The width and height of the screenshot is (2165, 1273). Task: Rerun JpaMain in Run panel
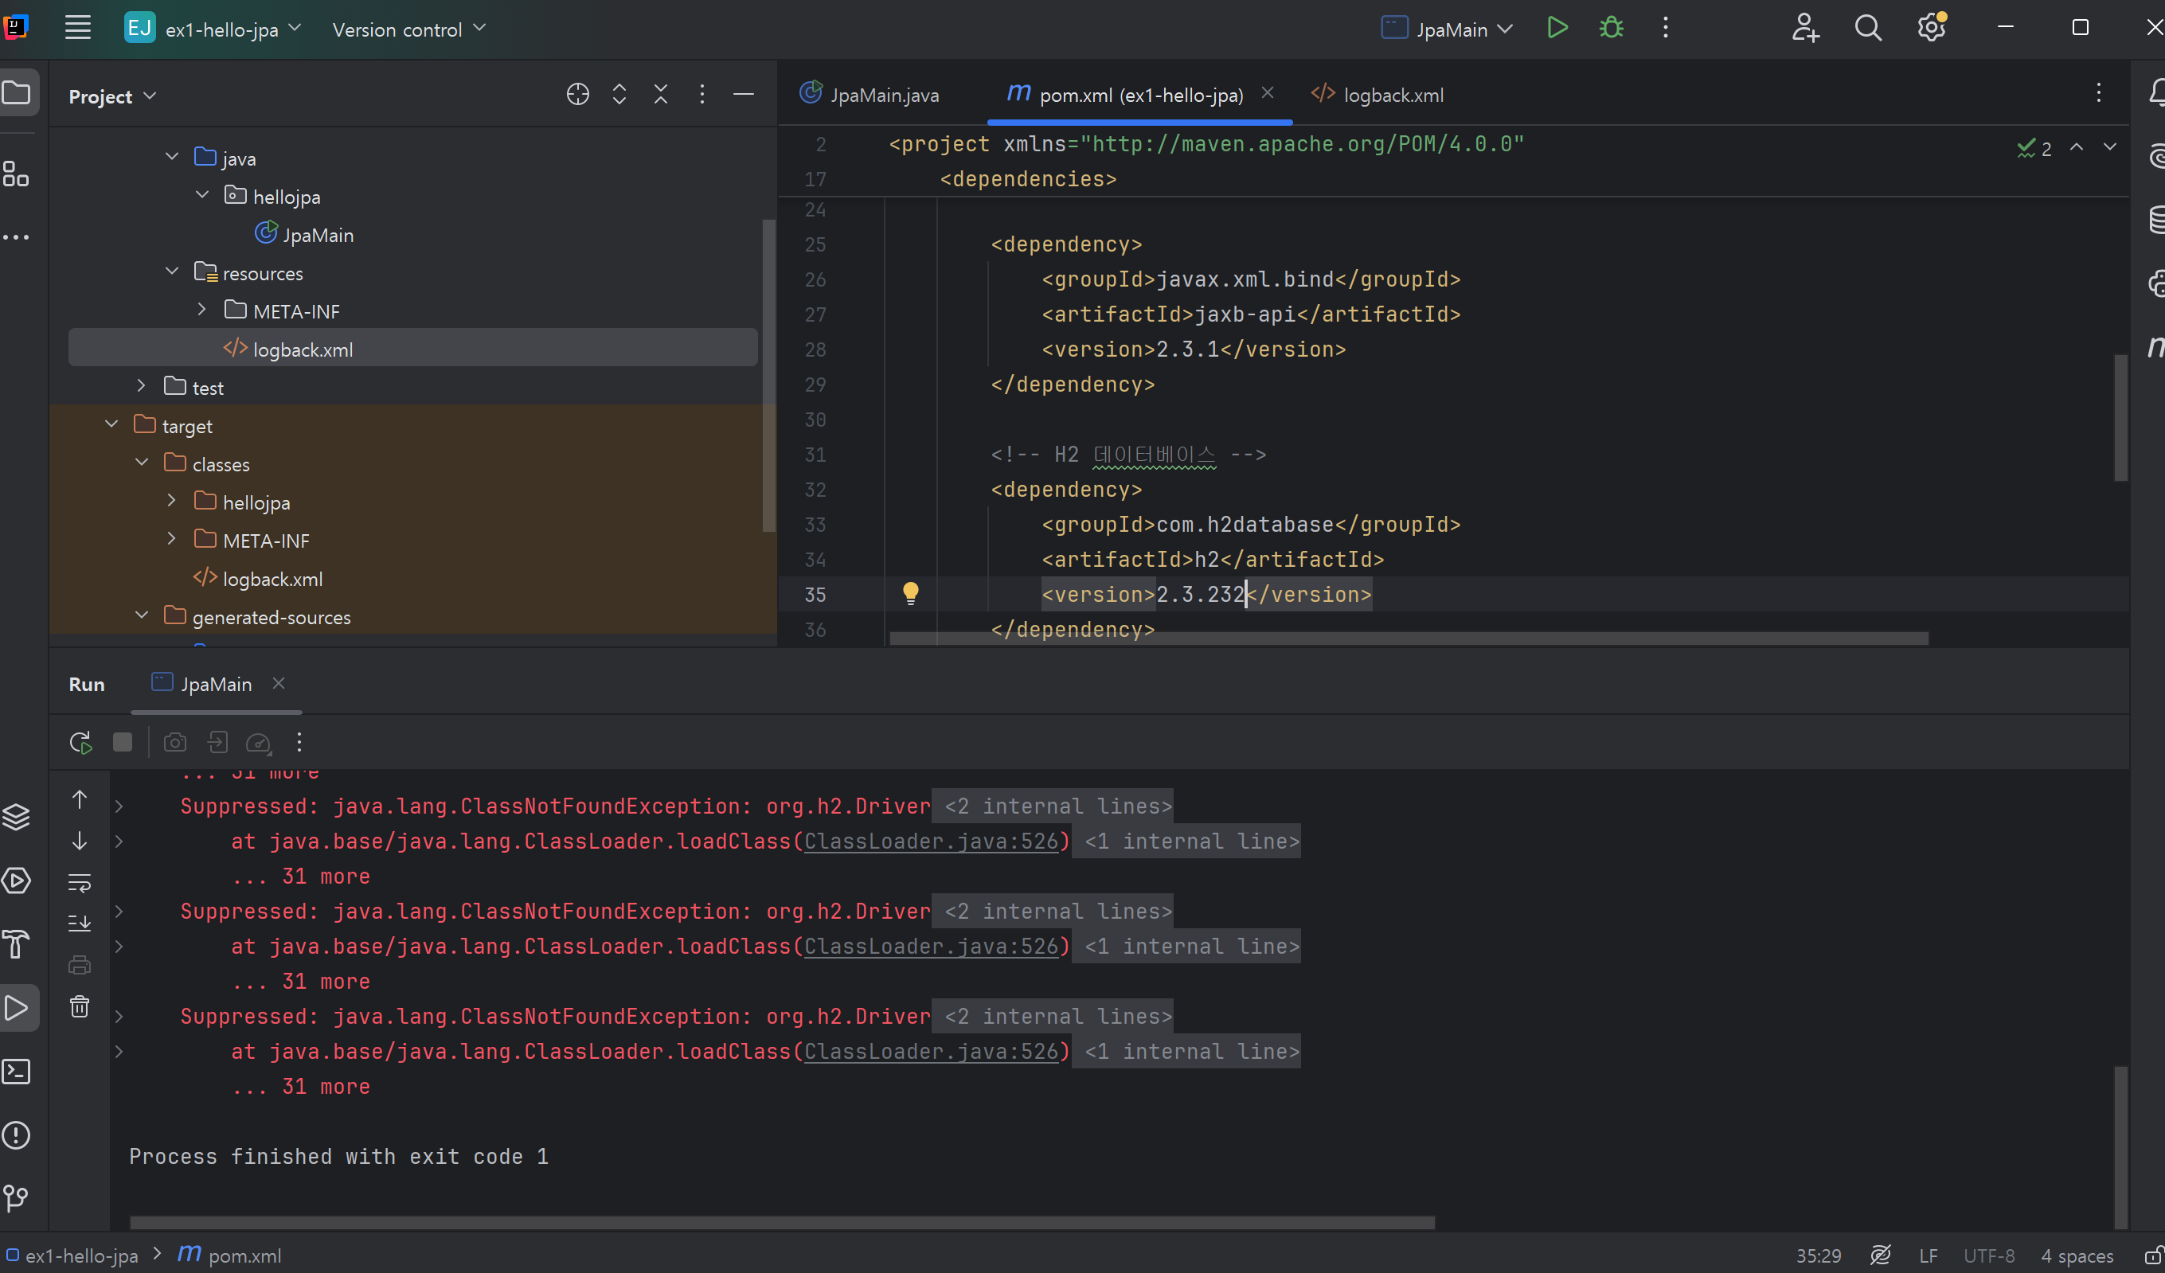click(80, 742)
